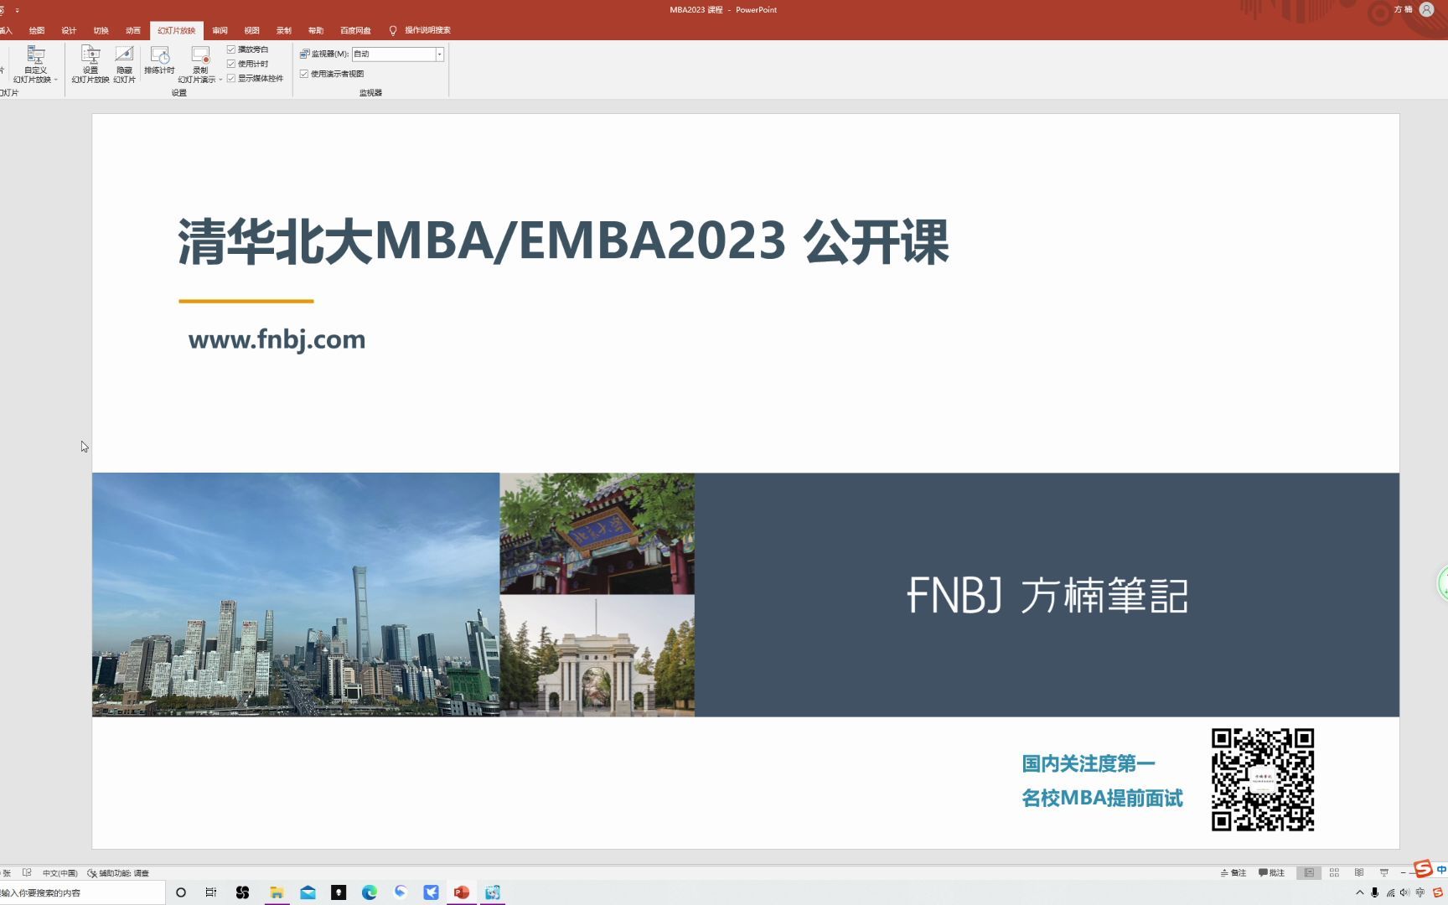Click the 辅助功能: 调查 accessibility status
Image resolution: width=1448 pixels, height=905 pixels.
click(x=118, y=873)
